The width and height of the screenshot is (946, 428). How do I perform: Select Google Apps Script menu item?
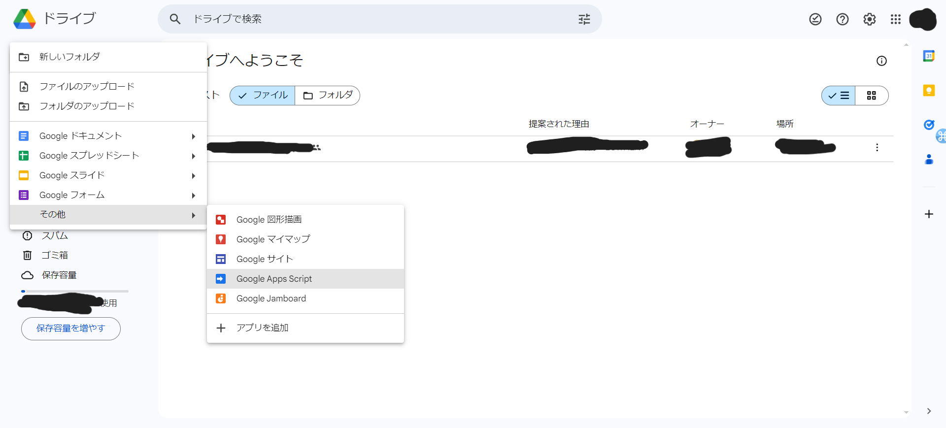click(305, 279)
